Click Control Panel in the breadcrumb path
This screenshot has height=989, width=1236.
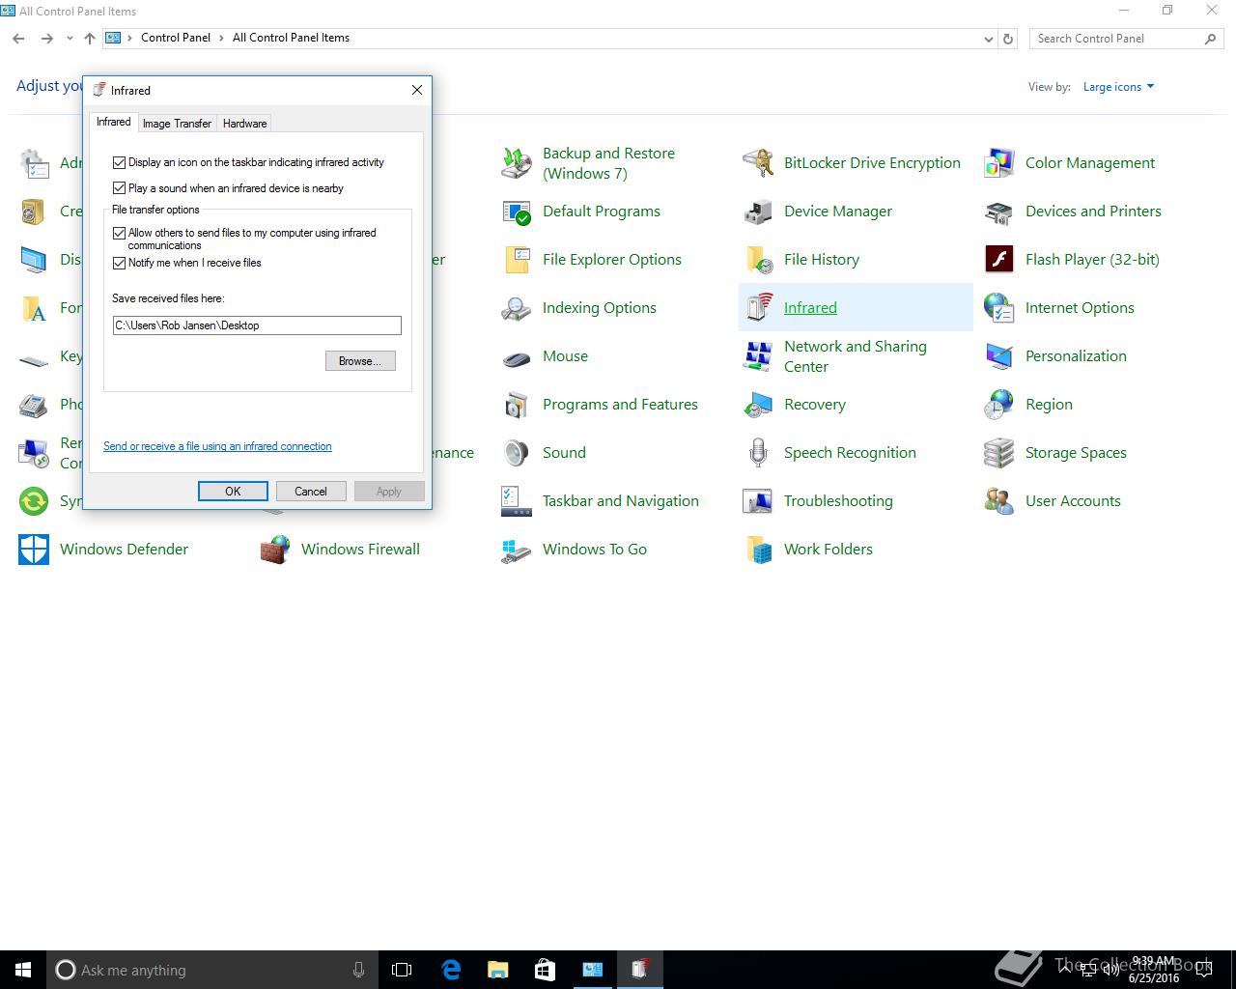(176, 38)
